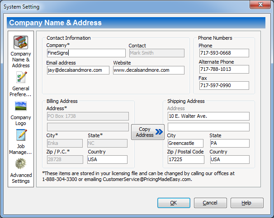Edit the Shipping City field containing Greencastle

tap(185, 144)
